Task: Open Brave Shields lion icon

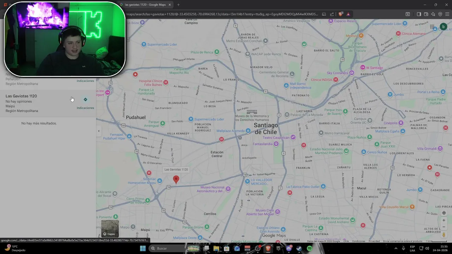Action: [x=340, y=14]
